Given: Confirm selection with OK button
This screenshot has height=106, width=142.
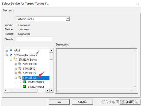Looking at the screenshot, I should click(x=59, y=102).
